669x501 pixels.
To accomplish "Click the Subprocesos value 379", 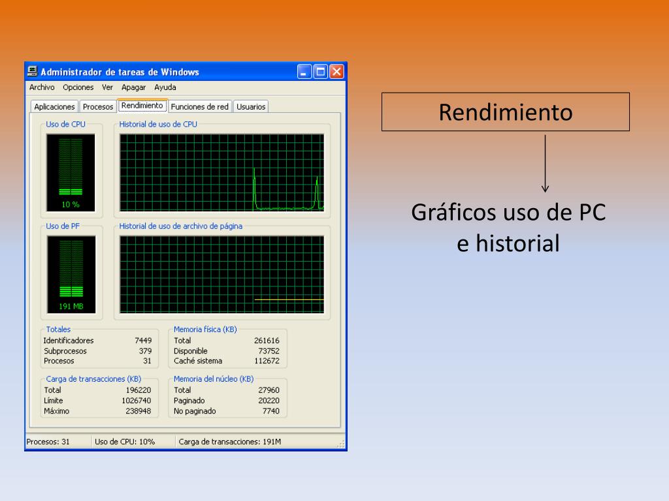I will [145, 351].
